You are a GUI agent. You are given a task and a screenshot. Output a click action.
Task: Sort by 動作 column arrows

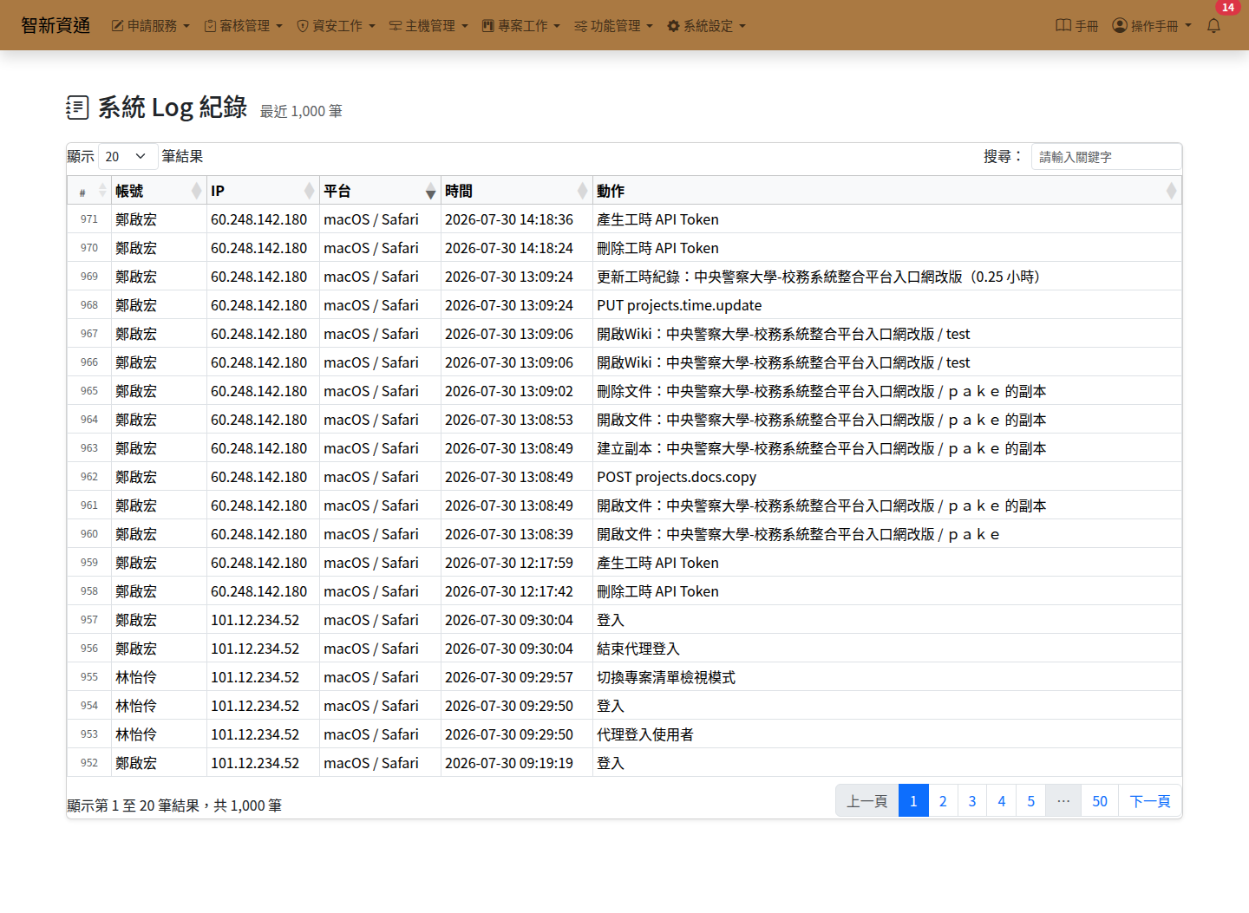(x=1172, y=191)
